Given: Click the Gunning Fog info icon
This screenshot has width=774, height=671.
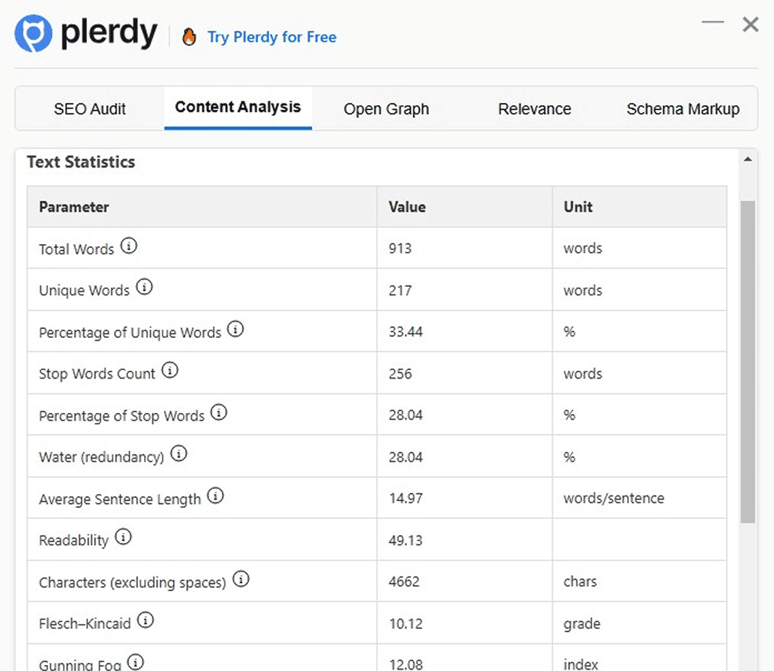Looking at the screenshot, I should pos(135,663).
